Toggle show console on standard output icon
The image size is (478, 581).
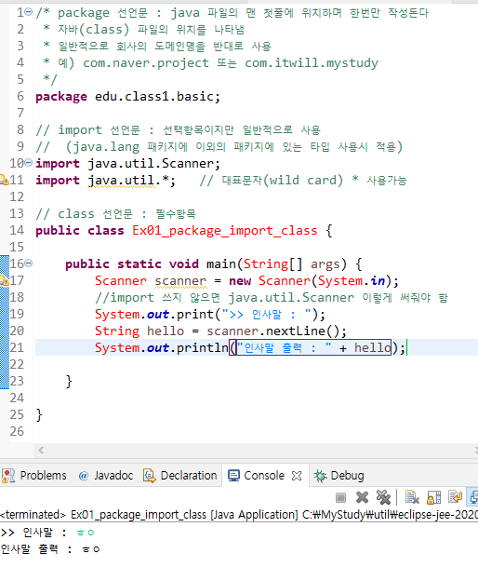(x=473, y=497)
